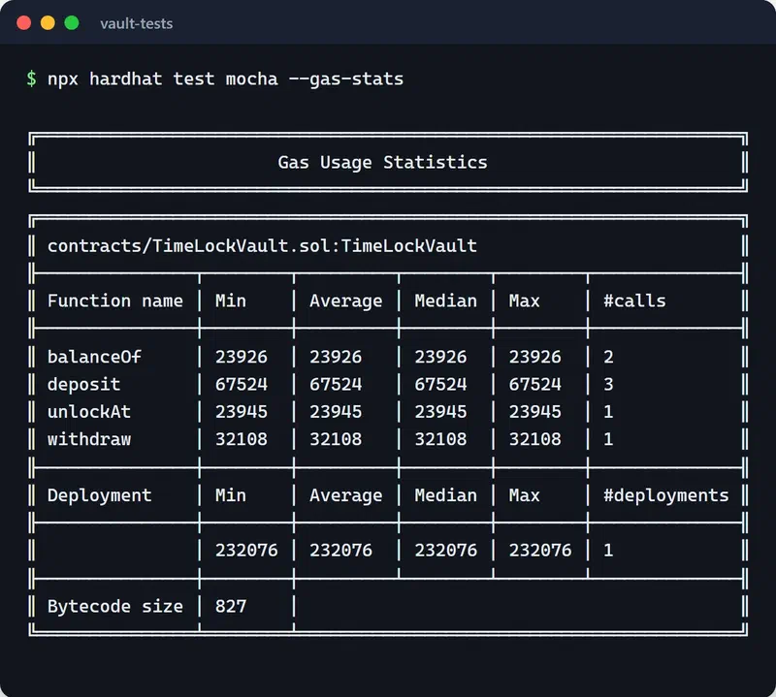
Task: Click the Max header in the Deployment row
Action: [x=524, y=495]
